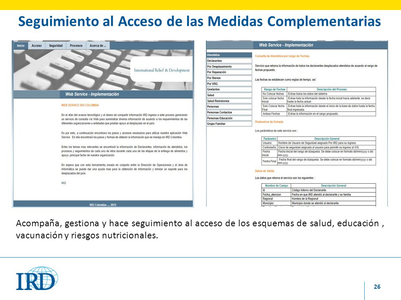Click Consulta de Atendidos por rango de Fechas heading
This screenshot has width=401, height=300.
tap(282, 56)
